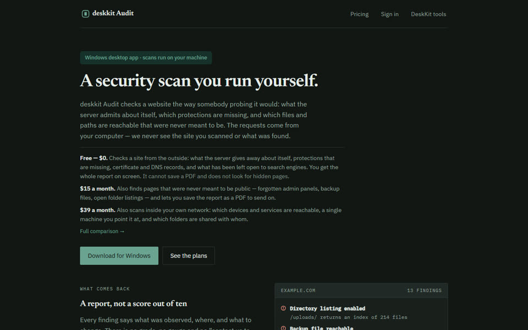Click the Backup file reachable warning icon
Image resolution: width=528 pixels, height=330 pixels.
tap(284, 328)
